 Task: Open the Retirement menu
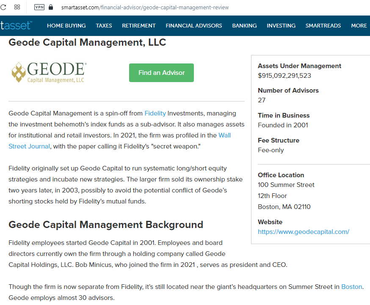click(x=139, y=26)
